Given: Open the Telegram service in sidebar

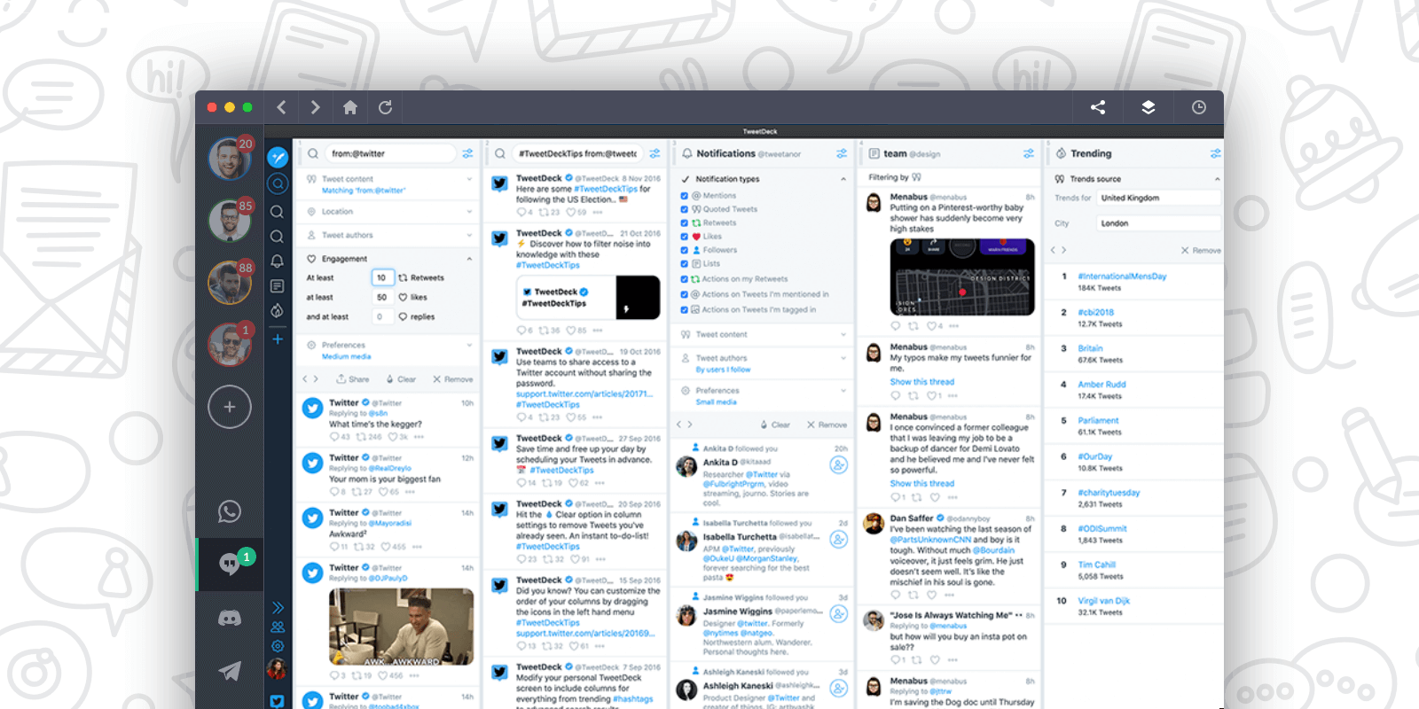Looking at the screenshot, I should [x=230, y=671].
